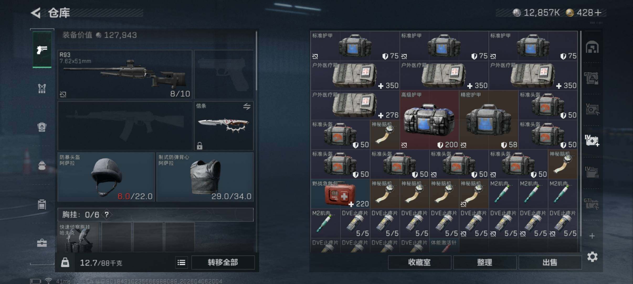The image size is (633, 284).
Task: Select the level IV medical storage box
Action: (x=592, y=140)
